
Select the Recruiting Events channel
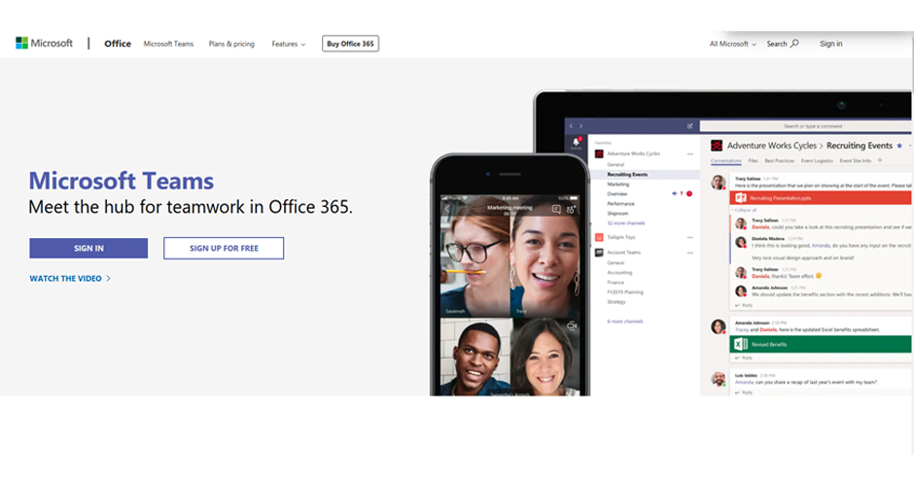point(627,174)
